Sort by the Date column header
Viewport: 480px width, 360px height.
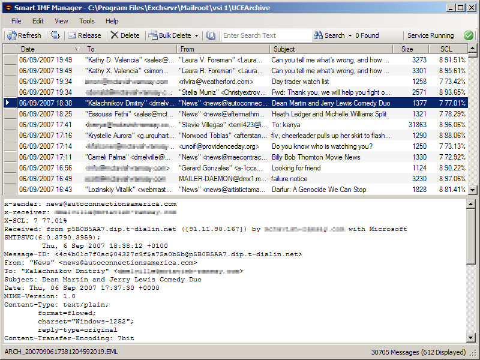(50, 49)
